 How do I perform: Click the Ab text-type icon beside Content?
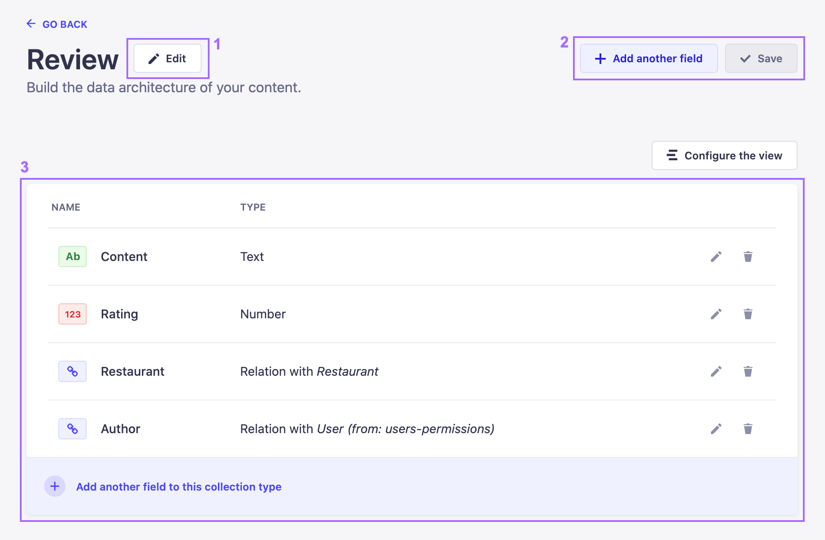pos(72,256)
